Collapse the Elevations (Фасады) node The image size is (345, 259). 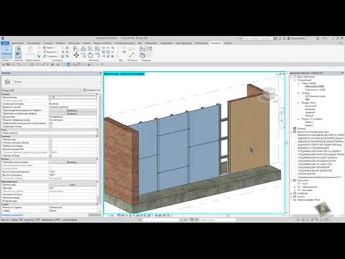[x=298, y=103]
